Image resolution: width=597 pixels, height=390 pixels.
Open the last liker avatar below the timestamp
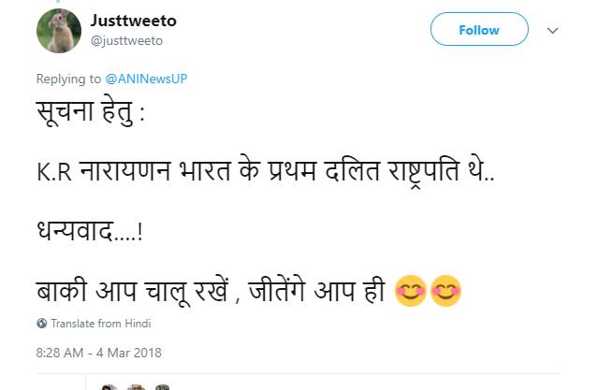click(163, 385)
